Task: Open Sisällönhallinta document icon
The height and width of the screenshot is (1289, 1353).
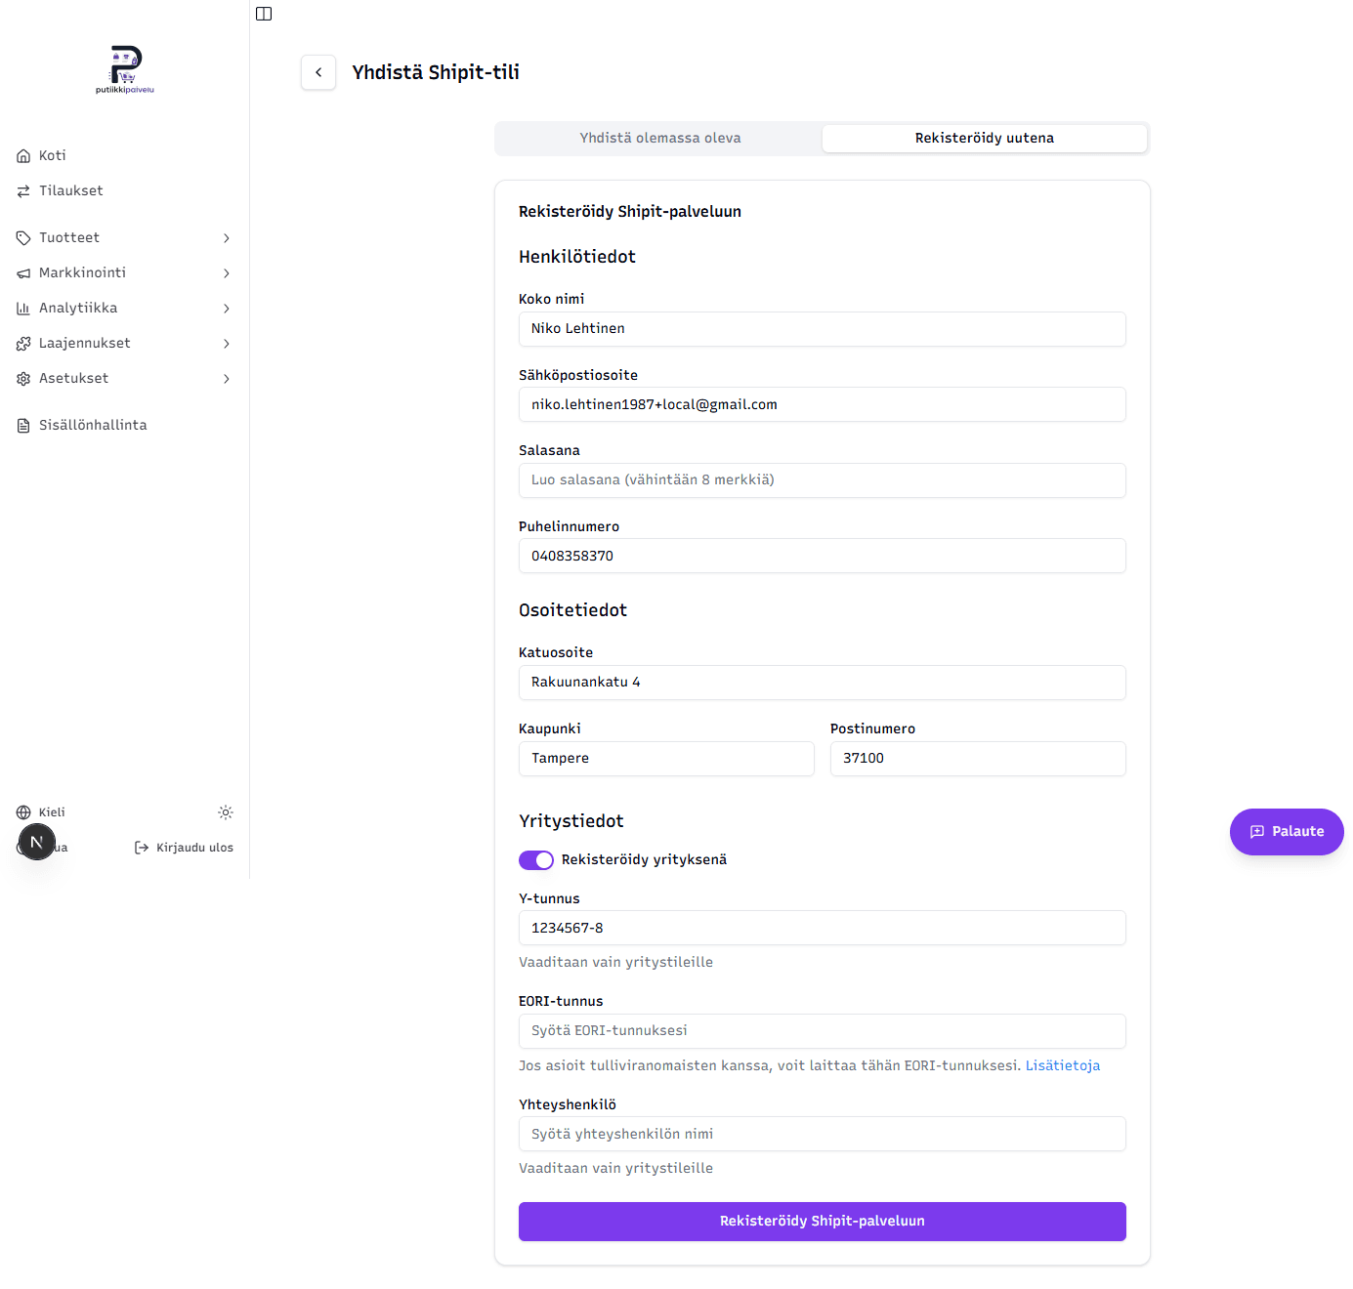Action: 23,426
